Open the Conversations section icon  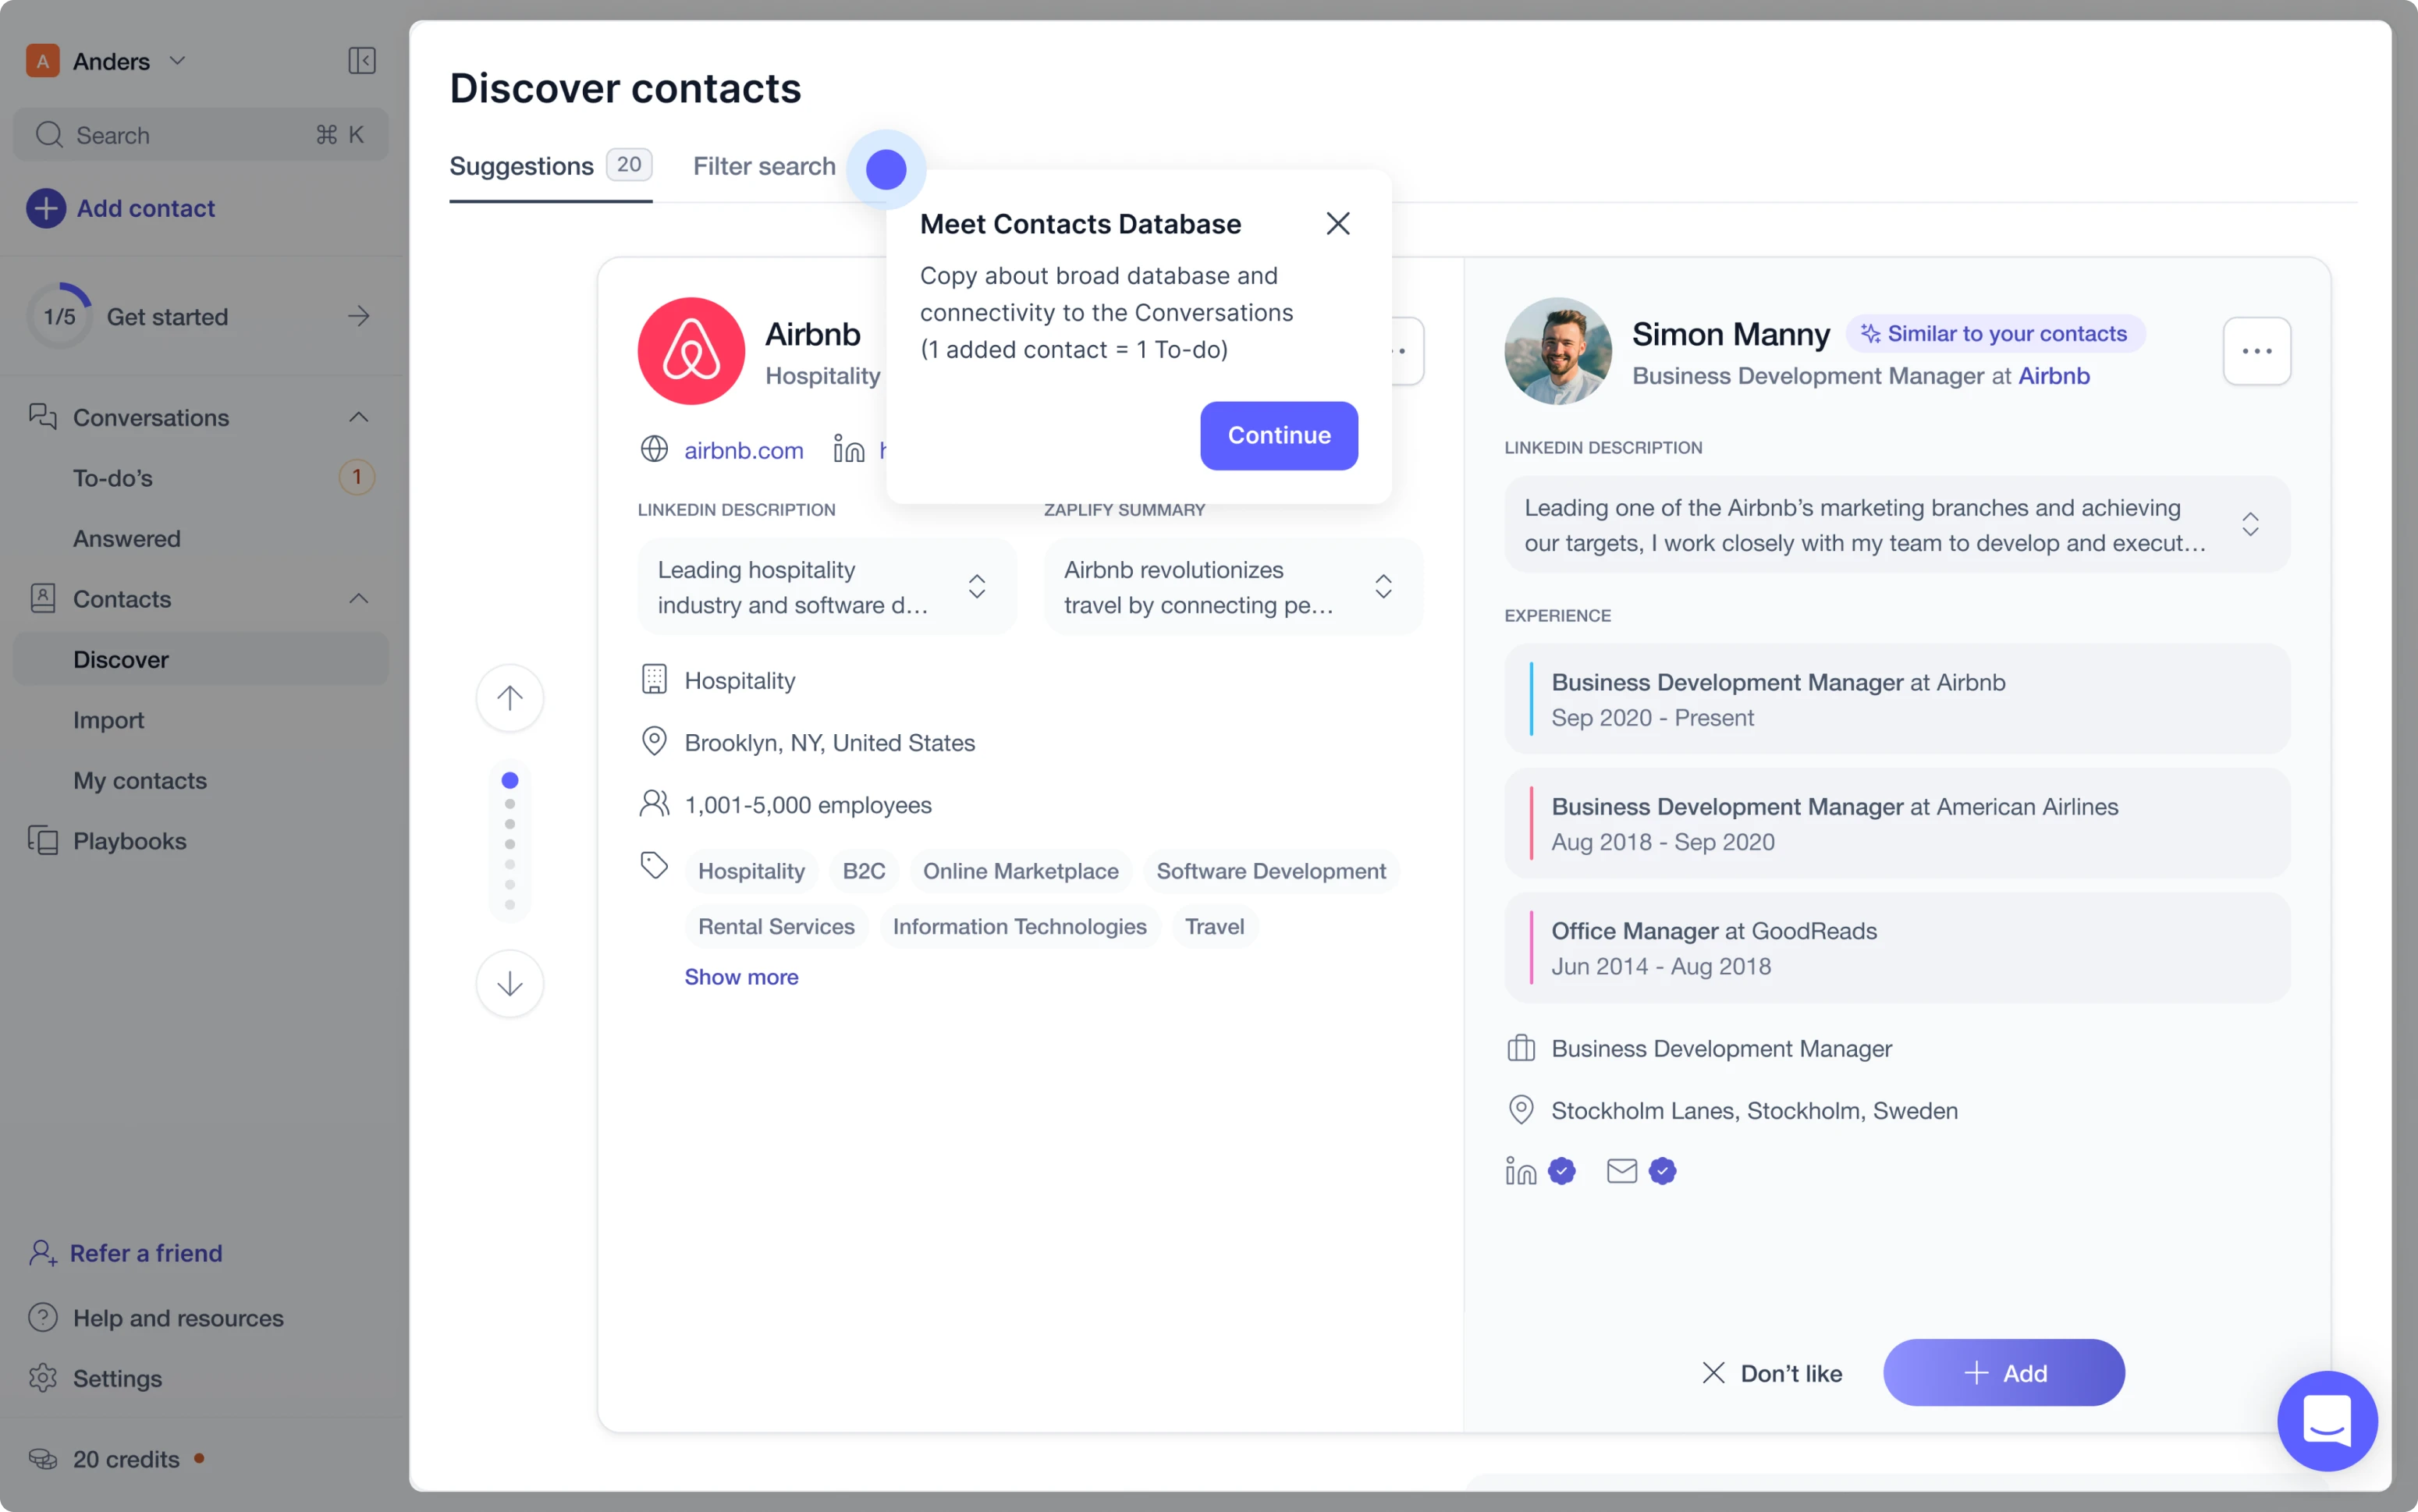(42, 417)
